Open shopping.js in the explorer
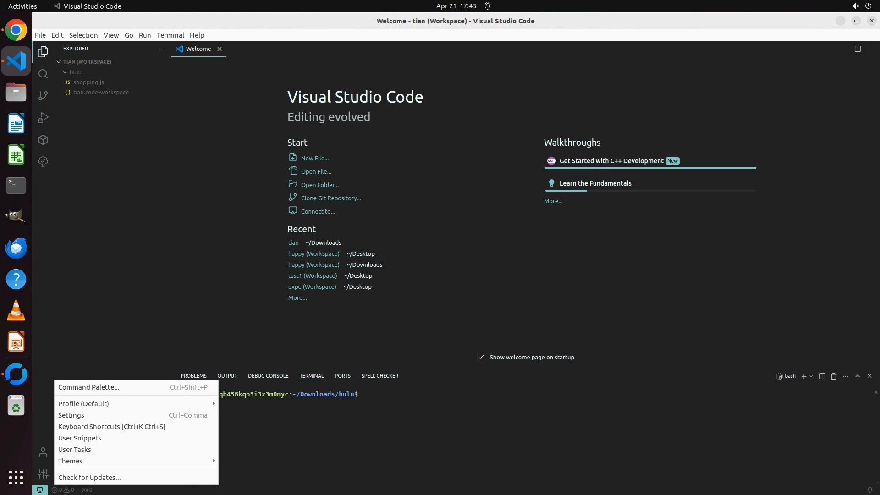The height and width of the screenshot is (495, 880). point(88,82)
